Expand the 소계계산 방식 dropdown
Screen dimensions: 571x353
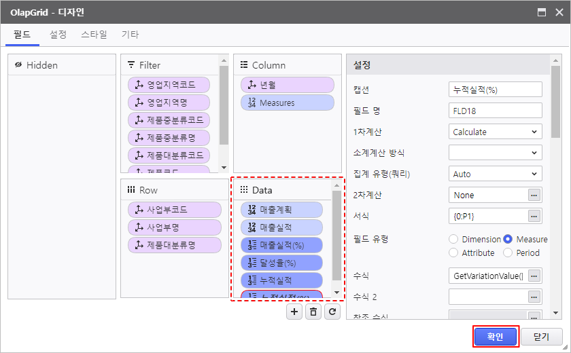click(x=495, y=153)
